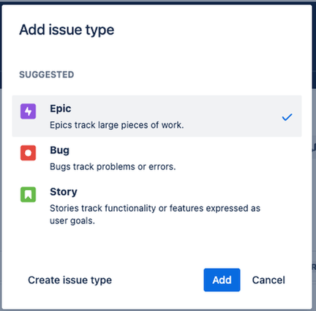Select the Bug issue type title
316x311 pixels.
click(x=59, y=150)
